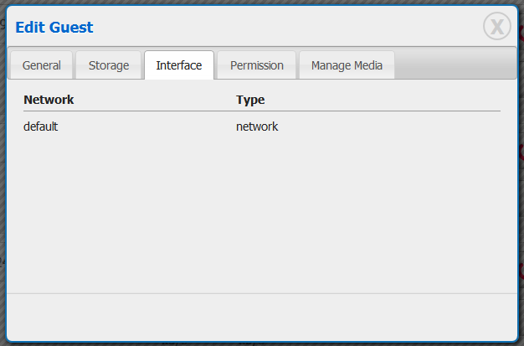This screenshot has width=524, height=346.
Task: Go to the Permission tab
Action: pyautogui.click(x=256, y=65)
